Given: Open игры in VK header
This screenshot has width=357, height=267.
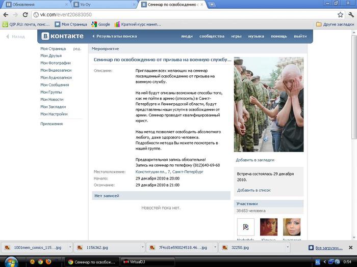Looking at the screenshot, I should click(236, 36).
